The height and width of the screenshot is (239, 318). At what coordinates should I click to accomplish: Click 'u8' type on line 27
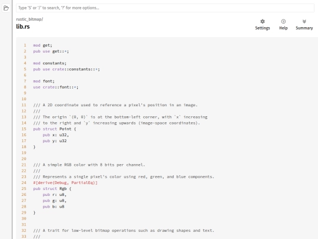(x=62, y=201)
